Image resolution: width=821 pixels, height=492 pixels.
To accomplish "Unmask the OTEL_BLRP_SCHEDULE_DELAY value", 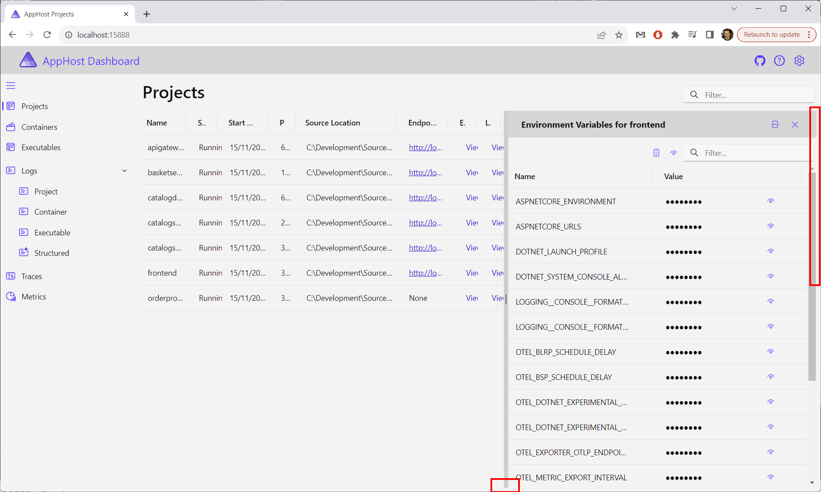I will (x=770, y=351).
